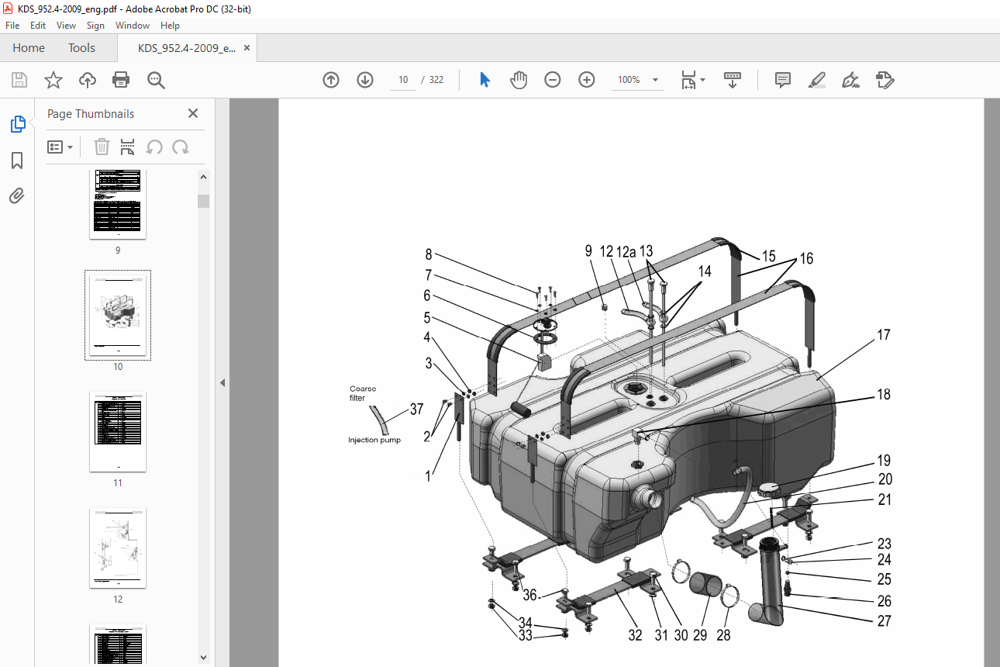Click the page number input field

point(403,80)
